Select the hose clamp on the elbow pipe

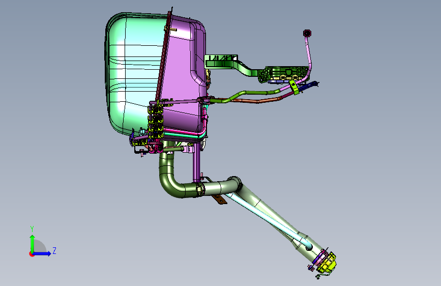click(x=199, y=189)
